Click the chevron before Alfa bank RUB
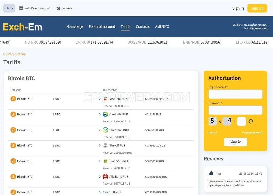 pos(100,177)
